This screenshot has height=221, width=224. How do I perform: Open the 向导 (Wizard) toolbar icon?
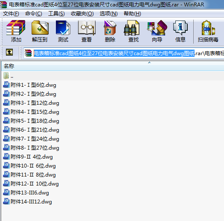[157, 28]
